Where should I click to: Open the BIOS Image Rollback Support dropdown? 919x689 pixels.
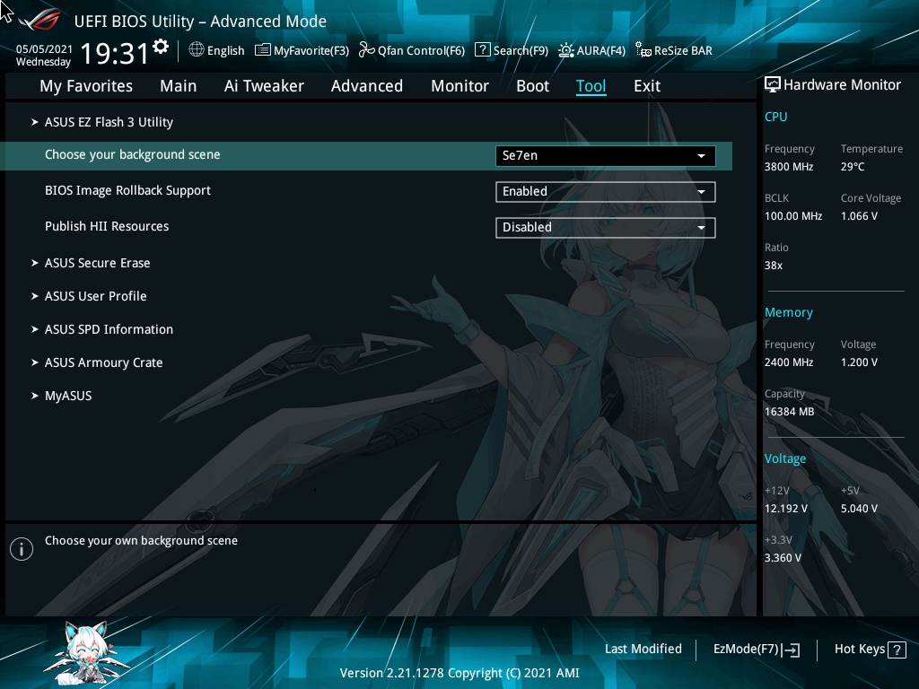pyautogui.click(x=606, y=192)
